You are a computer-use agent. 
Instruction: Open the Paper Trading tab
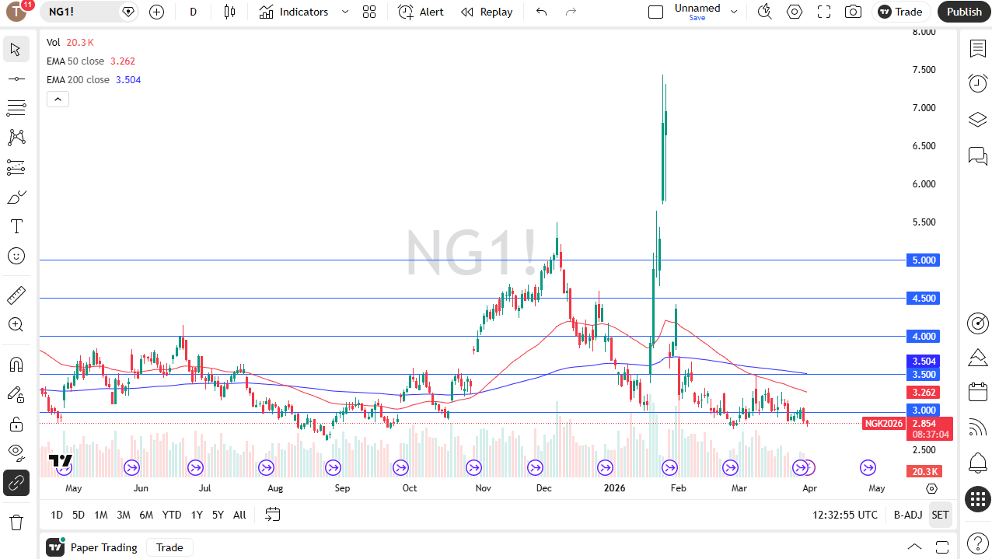pos(92,547)
